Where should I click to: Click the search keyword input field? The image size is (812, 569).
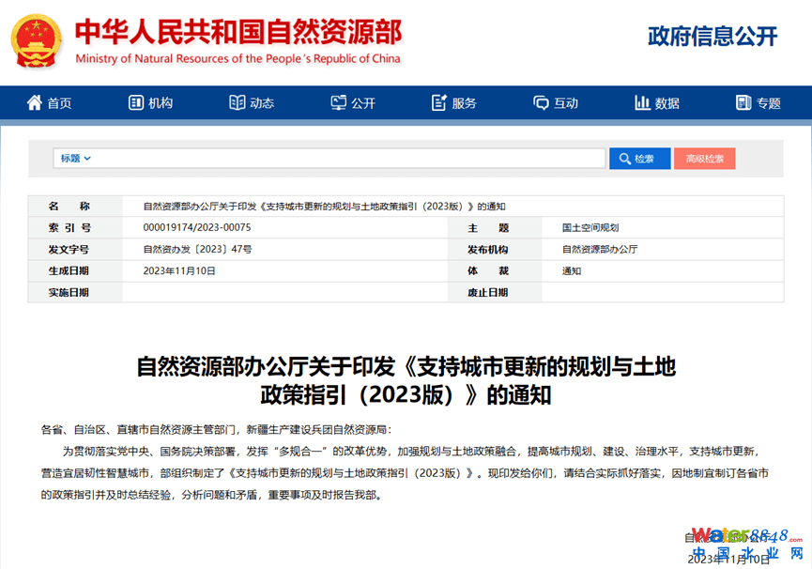(347, 159)
